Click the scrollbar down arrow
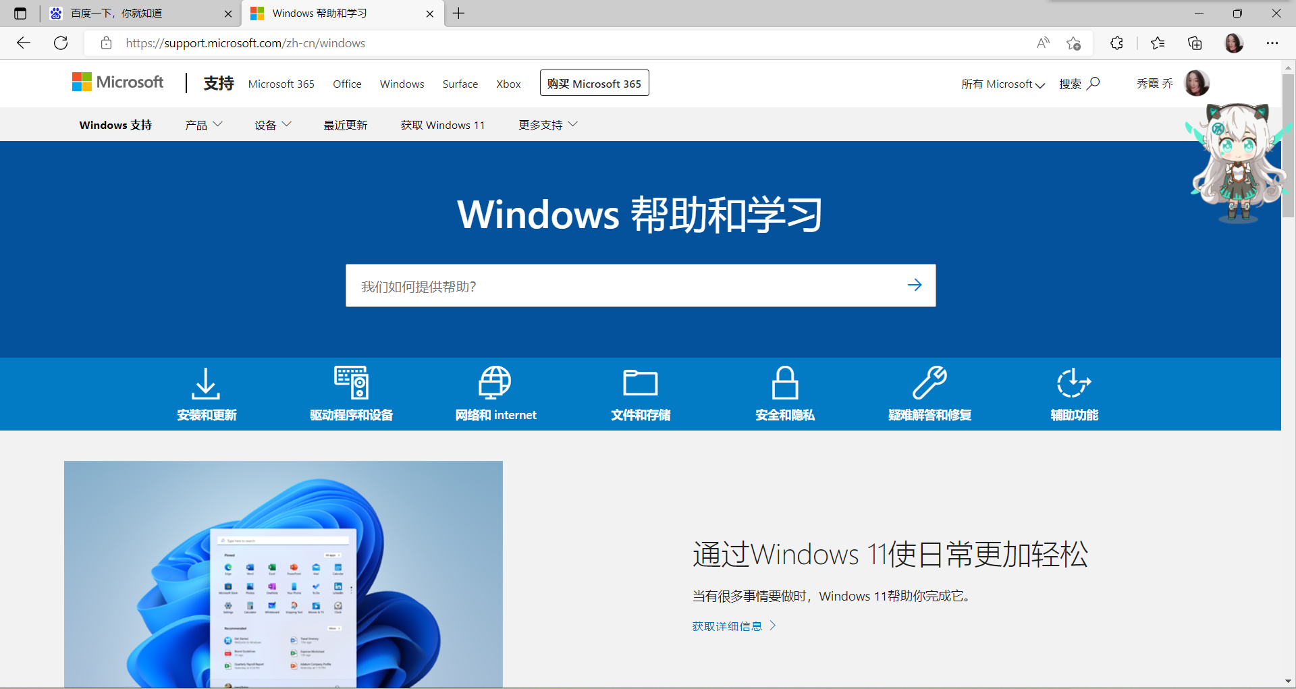The width and height of the screenshot is (1296, 689). [1289, 682]
